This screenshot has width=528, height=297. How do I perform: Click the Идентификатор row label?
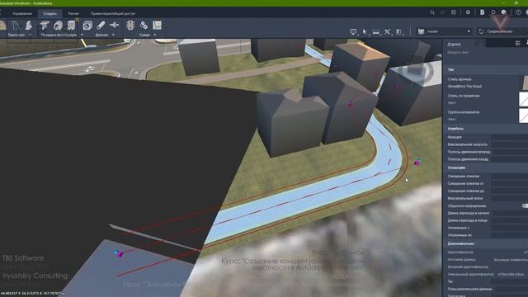460,252
